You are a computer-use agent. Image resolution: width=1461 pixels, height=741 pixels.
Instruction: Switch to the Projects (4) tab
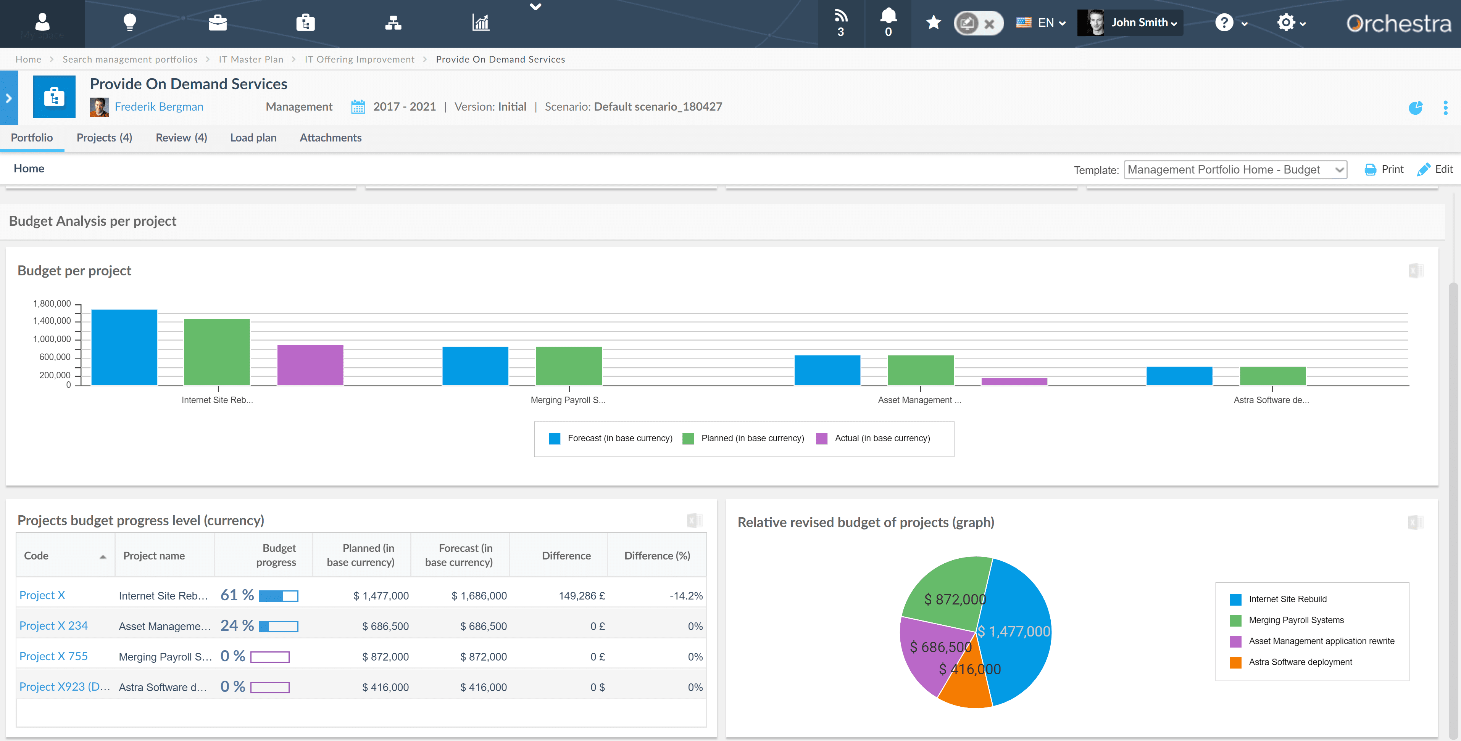[x=104, y=138]
